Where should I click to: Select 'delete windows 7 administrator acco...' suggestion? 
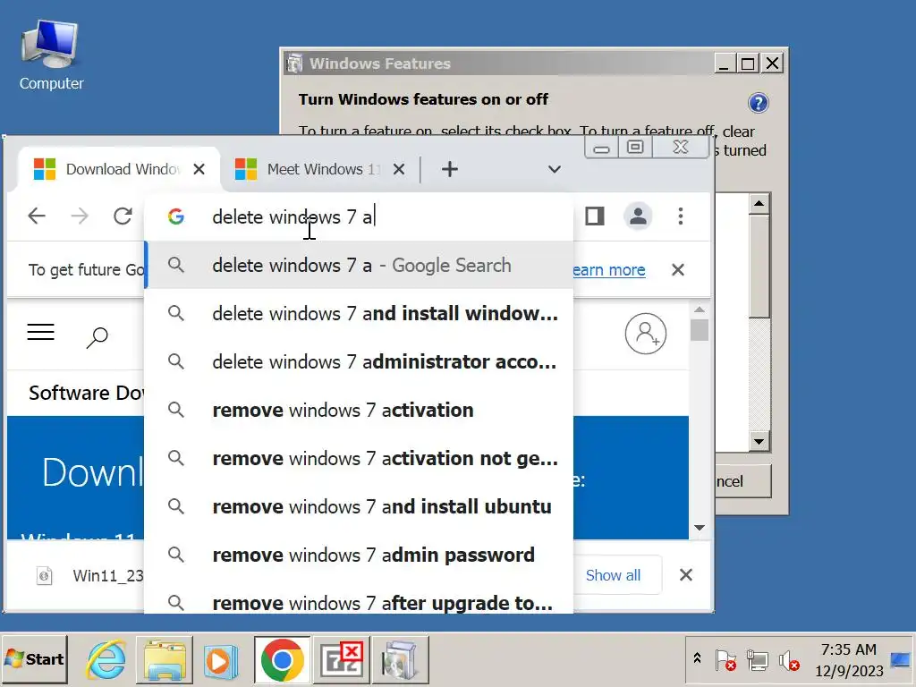[x=359, y=362]
